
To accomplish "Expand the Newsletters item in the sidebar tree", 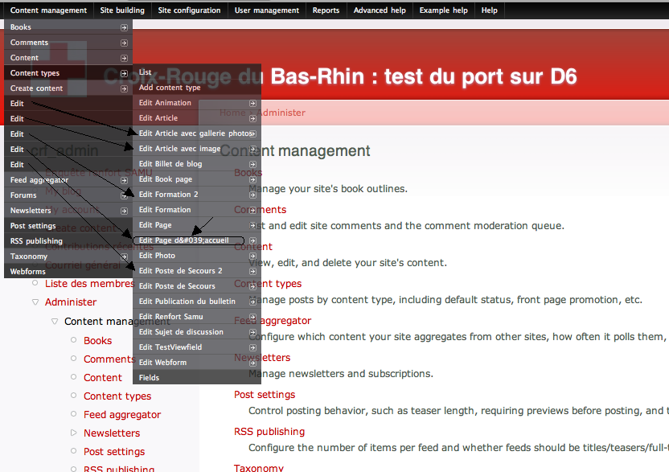I will tap(73, 433).
